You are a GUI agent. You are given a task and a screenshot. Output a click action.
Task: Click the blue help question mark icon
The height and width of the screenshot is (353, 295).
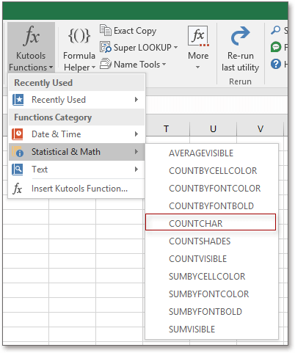tap(276, 64)
